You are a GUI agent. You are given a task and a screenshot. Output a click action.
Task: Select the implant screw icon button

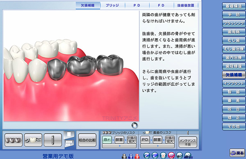click(53, 140)
